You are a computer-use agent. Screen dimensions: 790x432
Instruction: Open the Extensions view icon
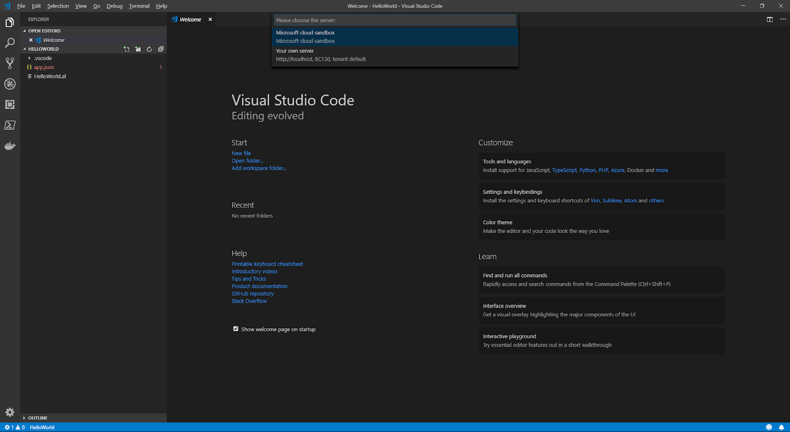pos(10,105)
